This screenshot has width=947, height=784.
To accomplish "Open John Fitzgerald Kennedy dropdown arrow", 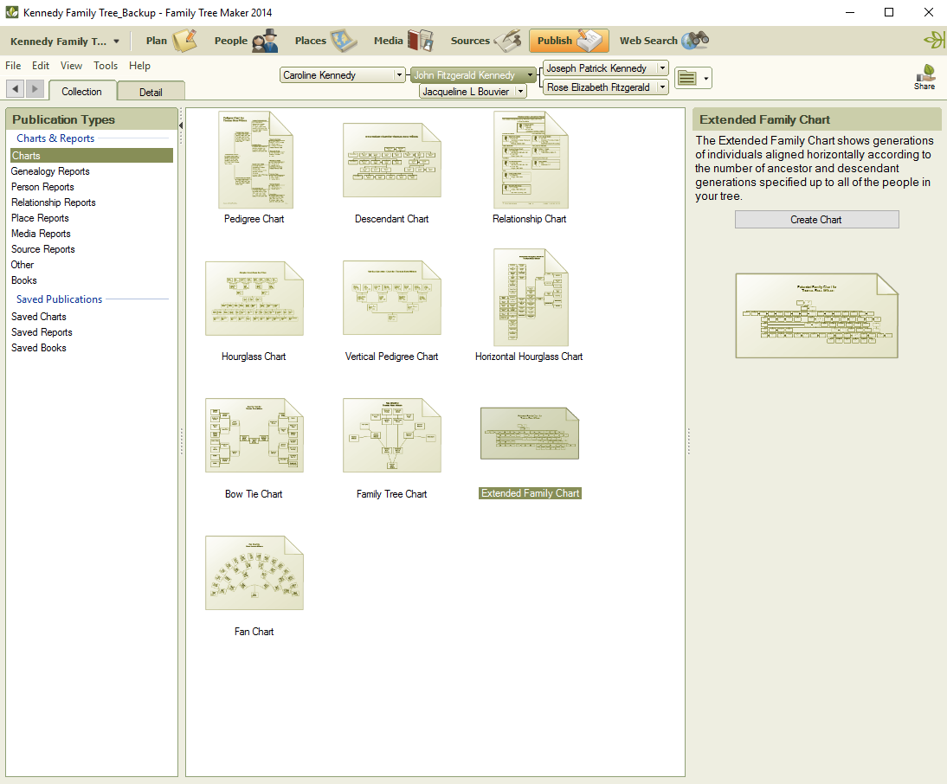I will [x=531, y=74].
